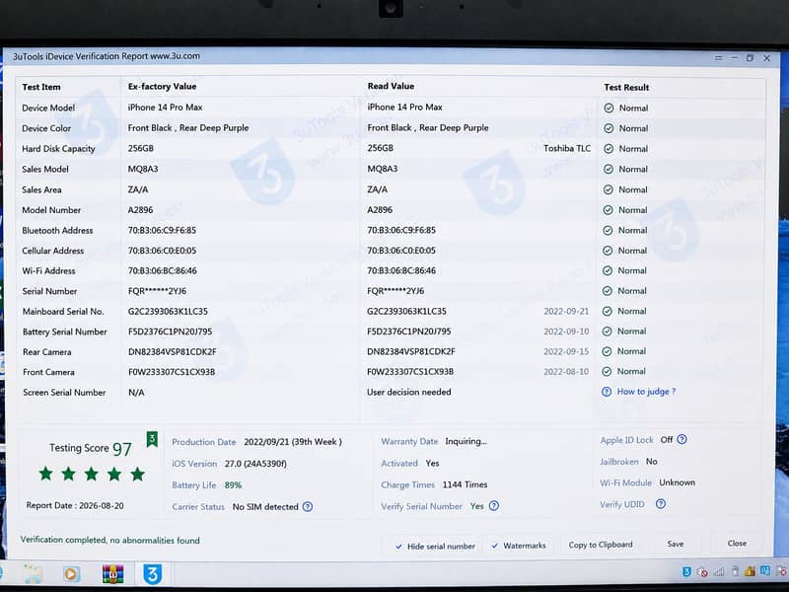This screenshot has width=789, height=592.
Task: Click Wi-Fi Address Normal check icon
Action: [608, 270]
